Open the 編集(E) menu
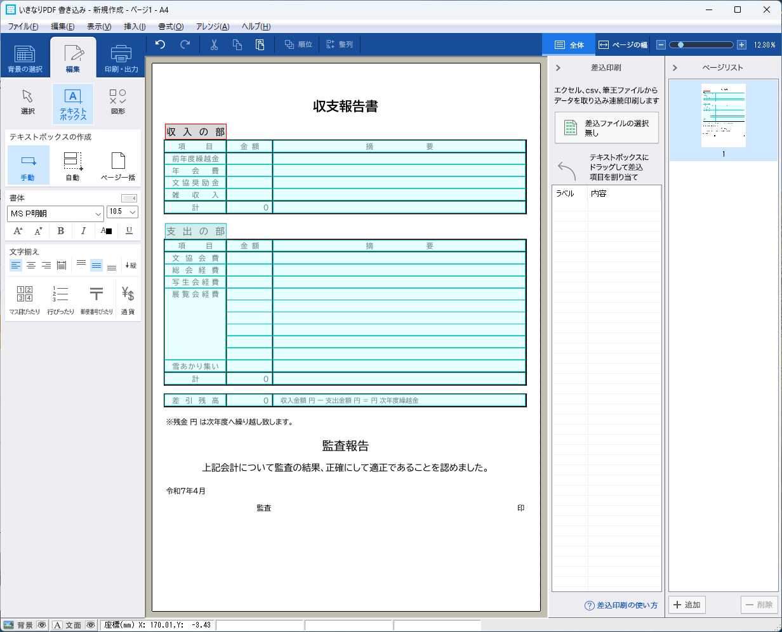This screenshot has width=782, height=632. (63, 27)
